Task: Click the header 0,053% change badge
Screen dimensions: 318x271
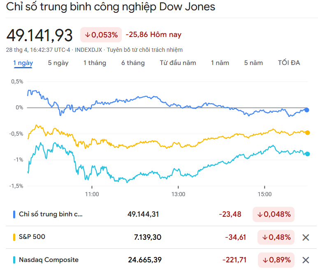Action: click(101, 35)
